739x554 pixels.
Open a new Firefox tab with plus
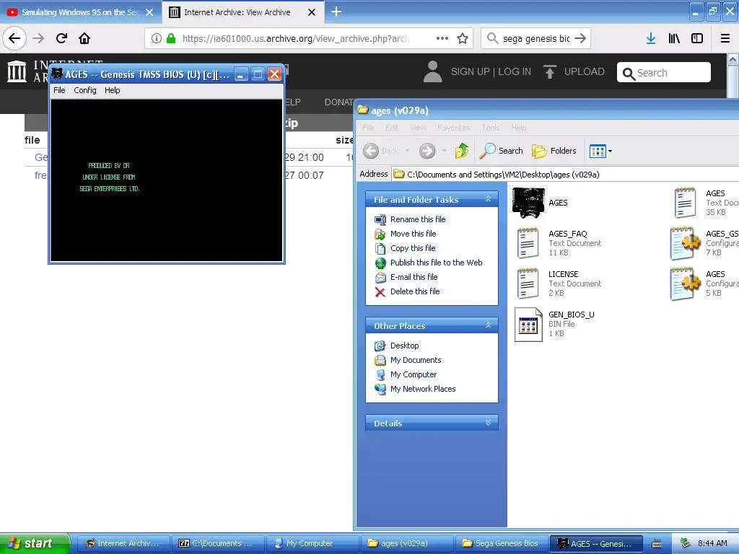336,12
